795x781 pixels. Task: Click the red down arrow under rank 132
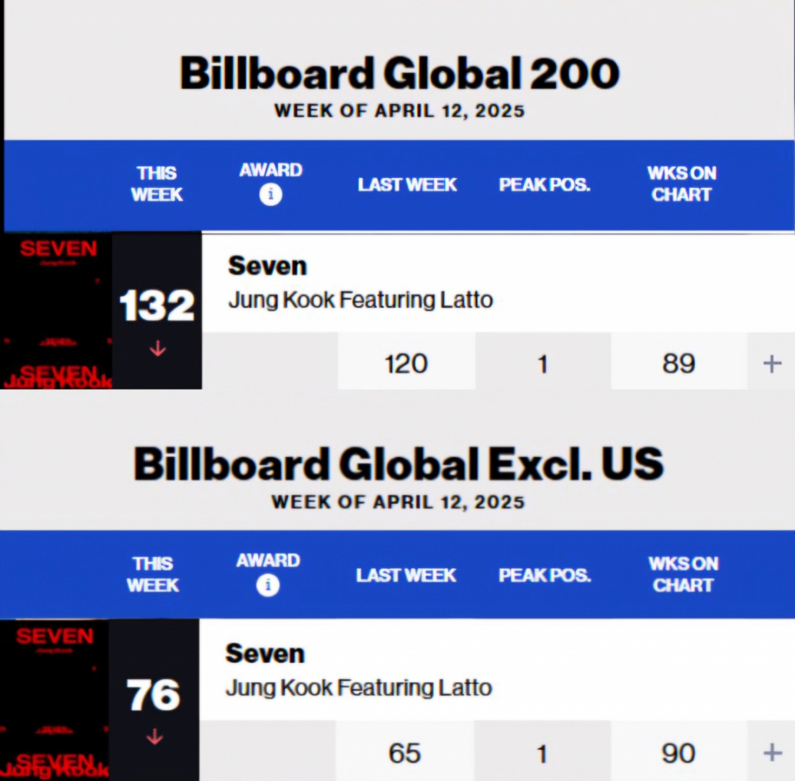[158, 348]
